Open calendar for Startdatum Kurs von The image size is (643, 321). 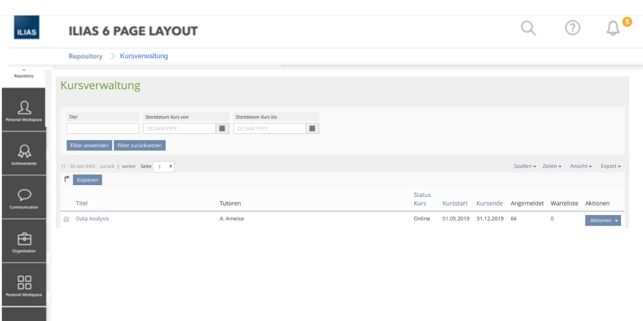(222, 128)
